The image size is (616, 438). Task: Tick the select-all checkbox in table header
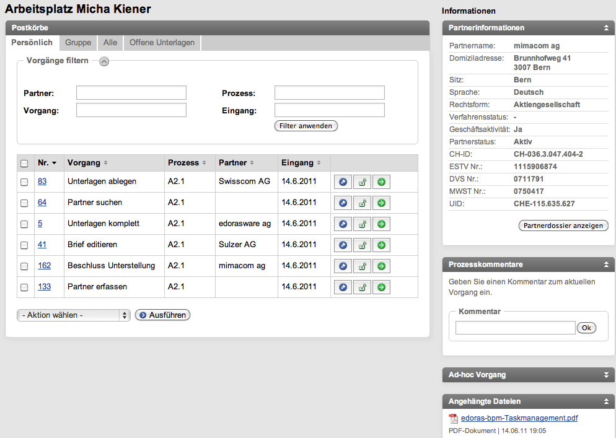pyautogui.click(x=24, y=164)
